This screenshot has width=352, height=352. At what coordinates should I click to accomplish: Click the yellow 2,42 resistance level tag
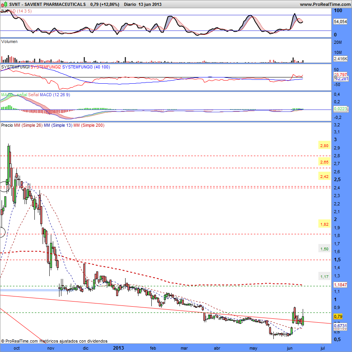(324, 177)
